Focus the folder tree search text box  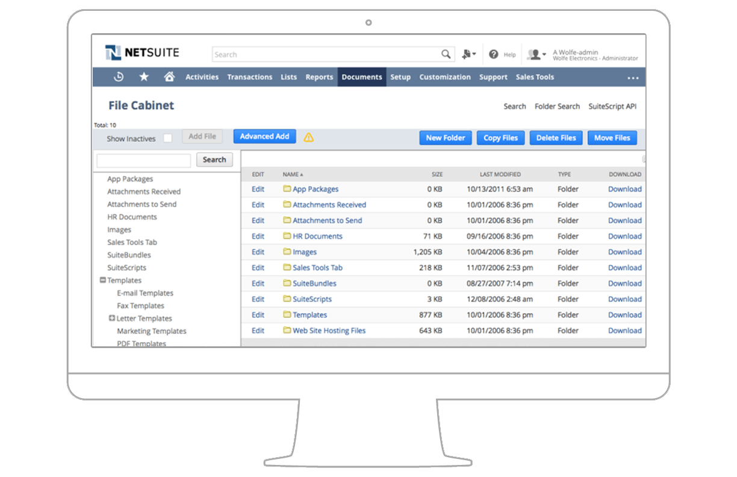[x=143, y=160]
